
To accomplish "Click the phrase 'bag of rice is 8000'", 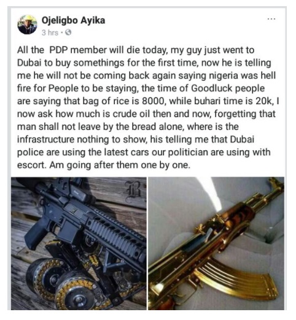I will point(123,101).
